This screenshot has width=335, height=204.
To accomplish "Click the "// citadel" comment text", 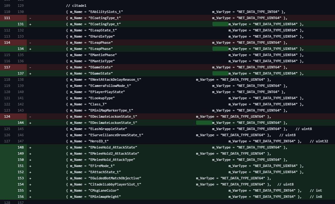I will pos(76,6).
